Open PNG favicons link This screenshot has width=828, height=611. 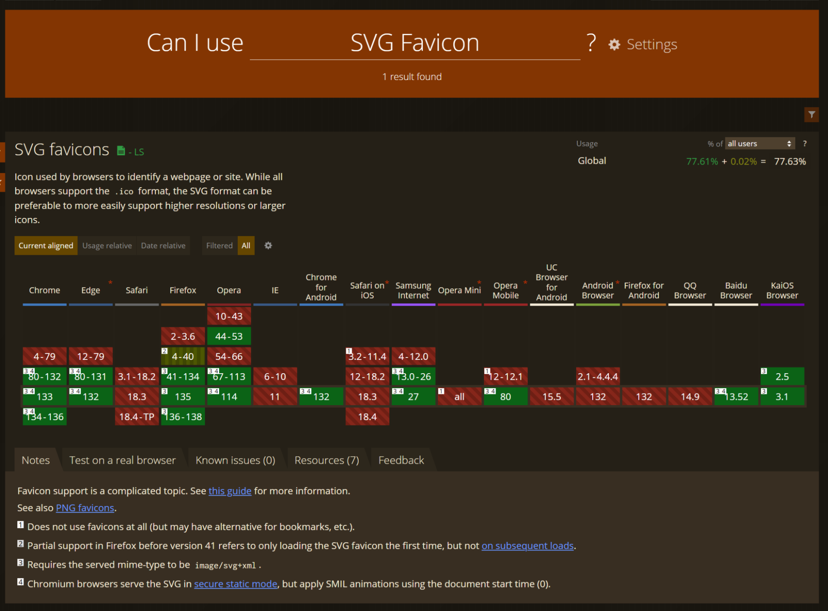click(85, 508)
